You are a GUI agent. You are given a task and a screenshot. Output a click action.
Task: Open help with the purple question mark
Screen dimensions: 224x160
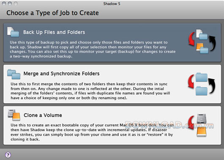point(8,155)
